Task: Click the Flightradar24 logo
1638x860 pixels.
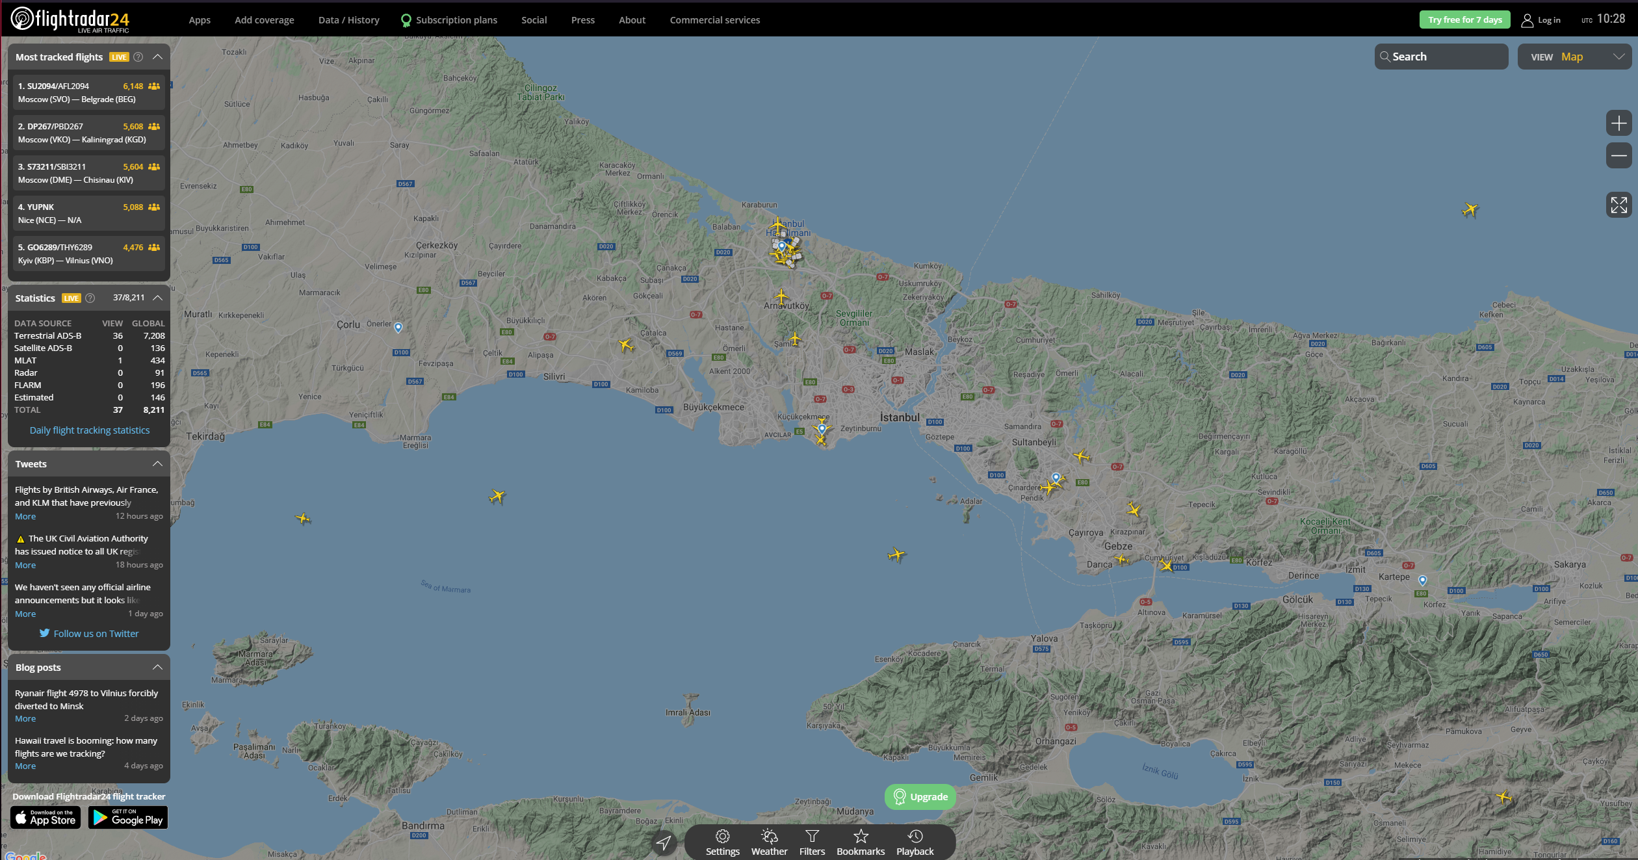Action: 70,20
